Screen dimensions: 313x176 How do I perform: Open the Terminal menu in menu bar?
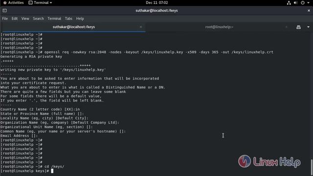[x=54, y=19]
